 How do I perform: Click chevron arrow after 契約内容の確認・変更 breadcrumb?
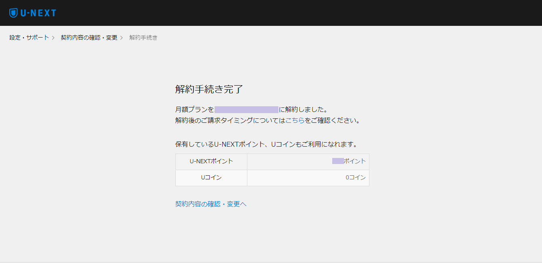(121, 38)
